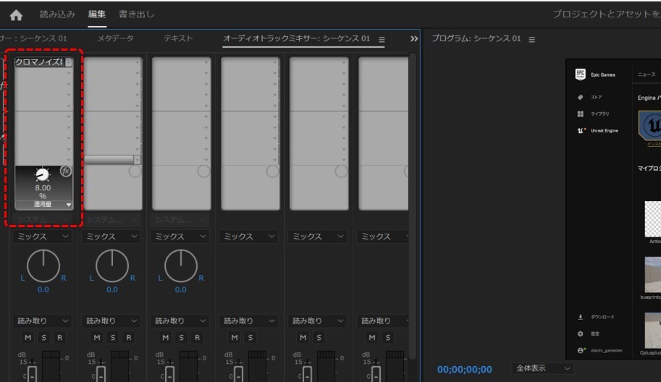661x382 pixels.
Task: Open fourth track's 読み取り automation mode dropdown
Action: [x=249, y=321]
